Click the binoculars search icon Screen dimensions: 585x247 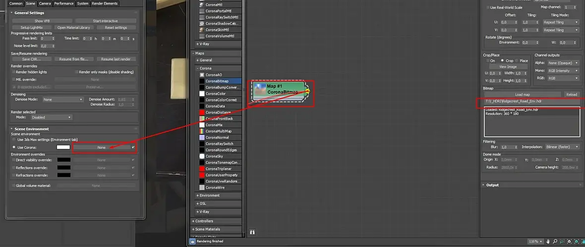pyautogui.click(x=252, y=232)
